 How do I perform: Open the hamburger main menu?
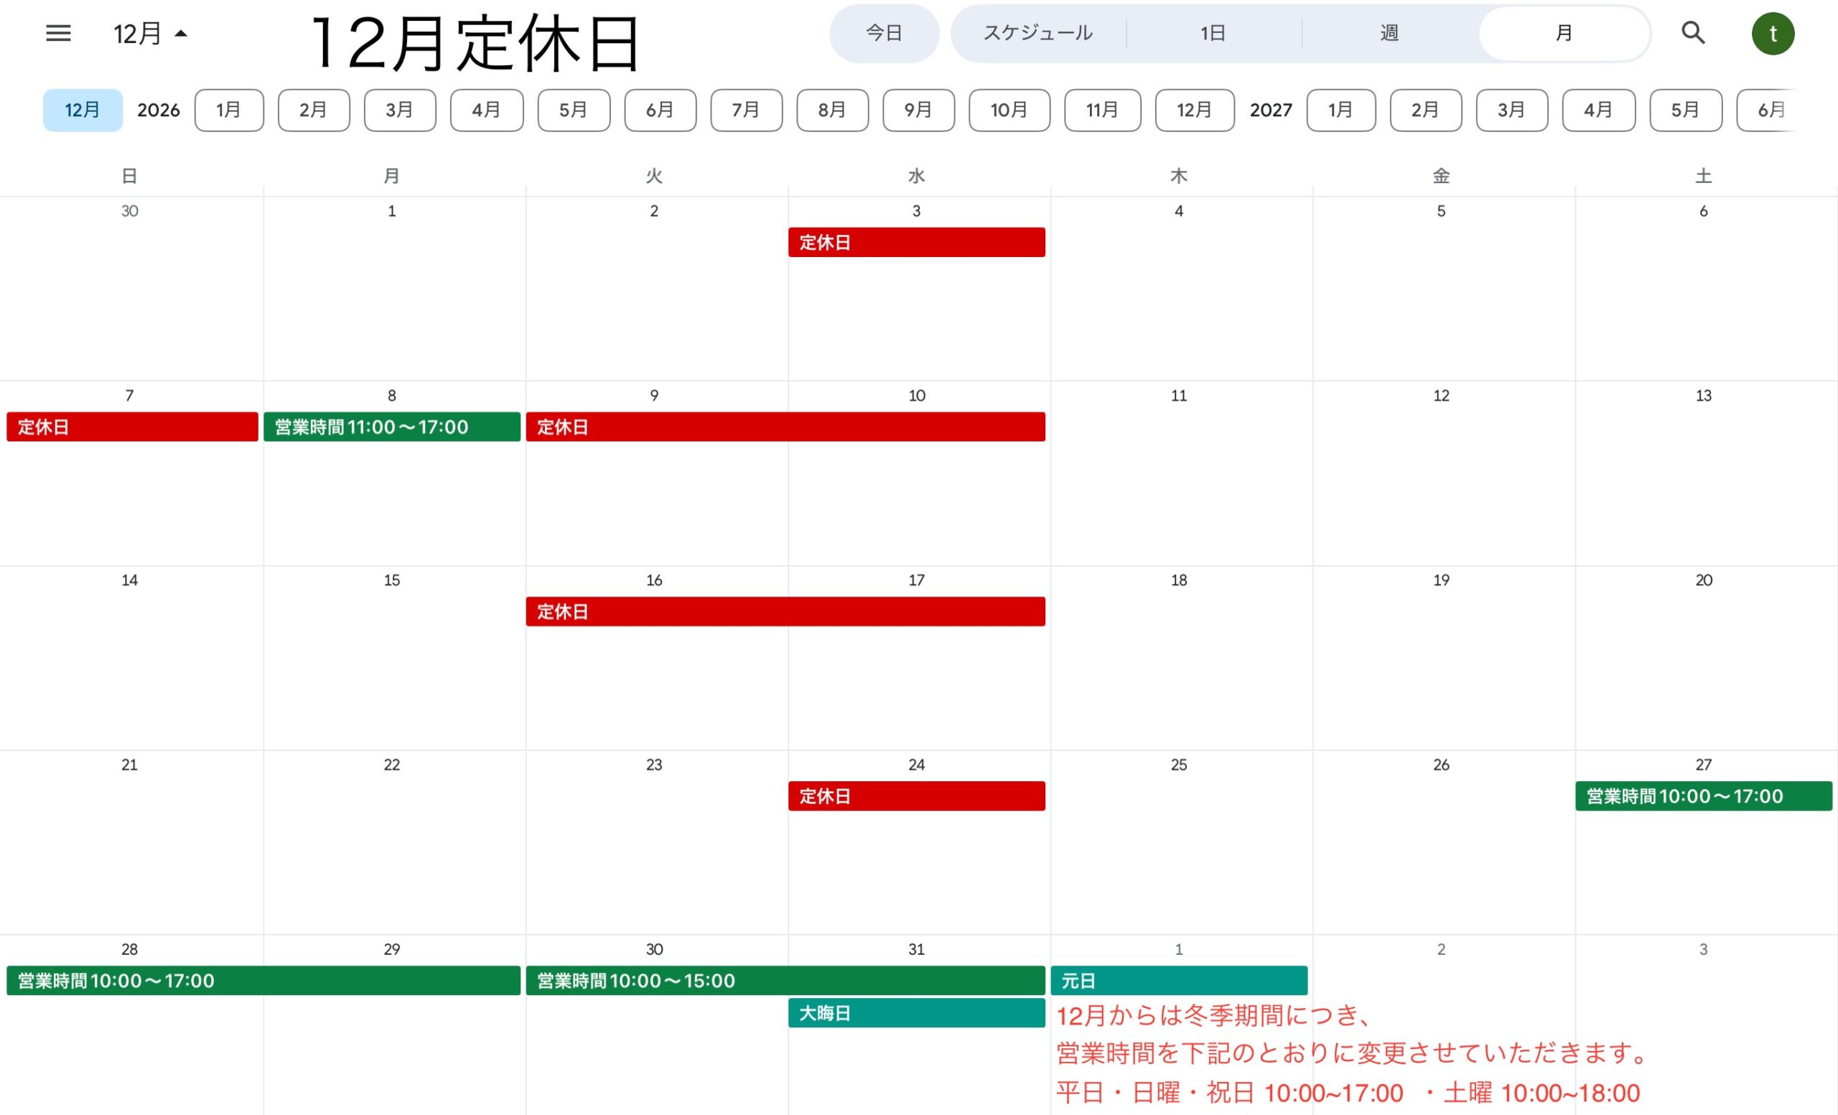click(58, 33)
